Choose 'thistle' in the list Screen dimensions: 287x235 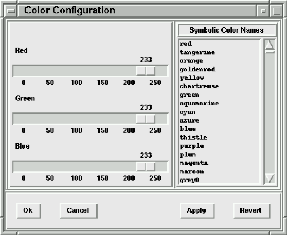click(219, 138)
